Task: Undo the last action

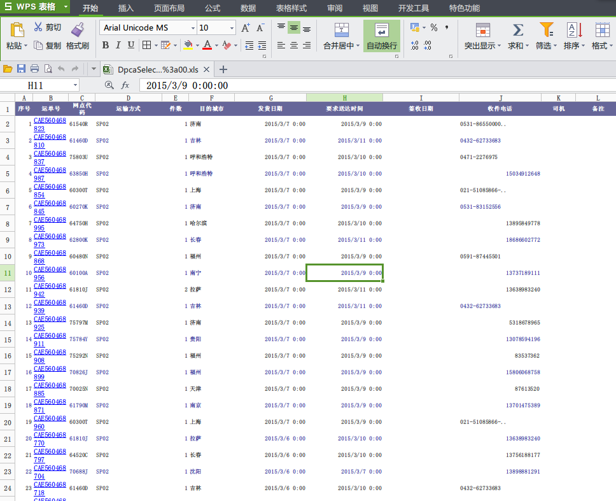Action: (x=61, y=69)
